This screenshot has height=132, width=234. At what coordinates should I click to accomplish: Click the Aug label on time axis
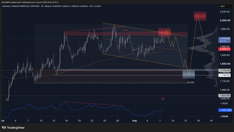point(134,121)
